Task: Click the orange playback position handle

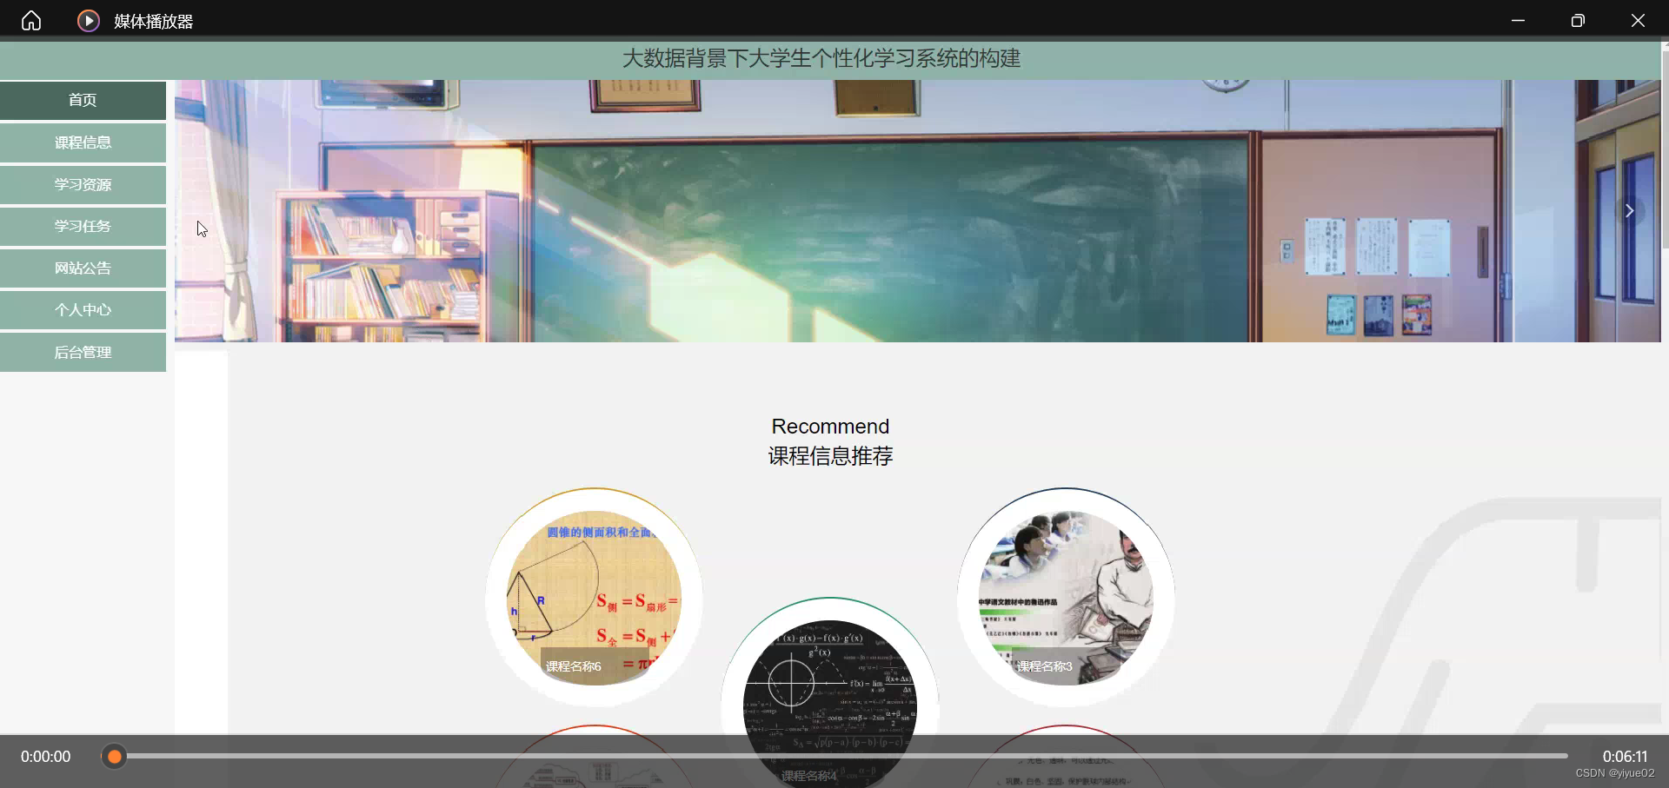Action: [x=114, y=757]
